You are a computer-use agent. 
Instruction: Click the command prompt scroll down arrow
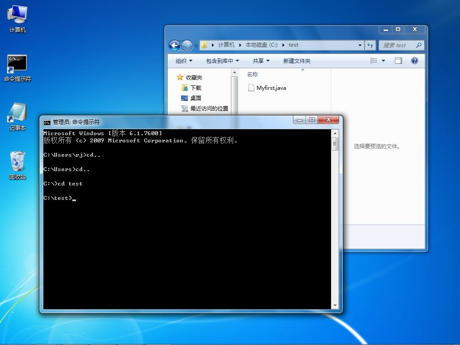pos(335,305)
